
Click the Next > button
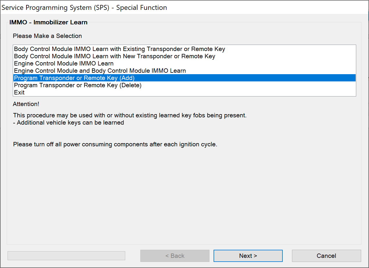[x=248, y=256]
